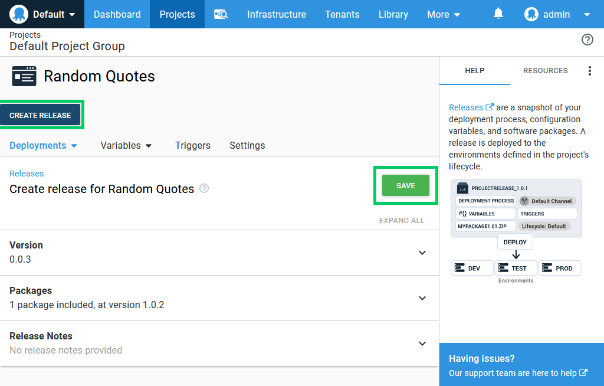Click text 1 package included, at version 1.0.2

87,305
